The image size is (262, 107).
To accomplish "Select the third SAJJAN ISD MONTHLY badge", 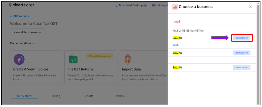I will (242, 67).
